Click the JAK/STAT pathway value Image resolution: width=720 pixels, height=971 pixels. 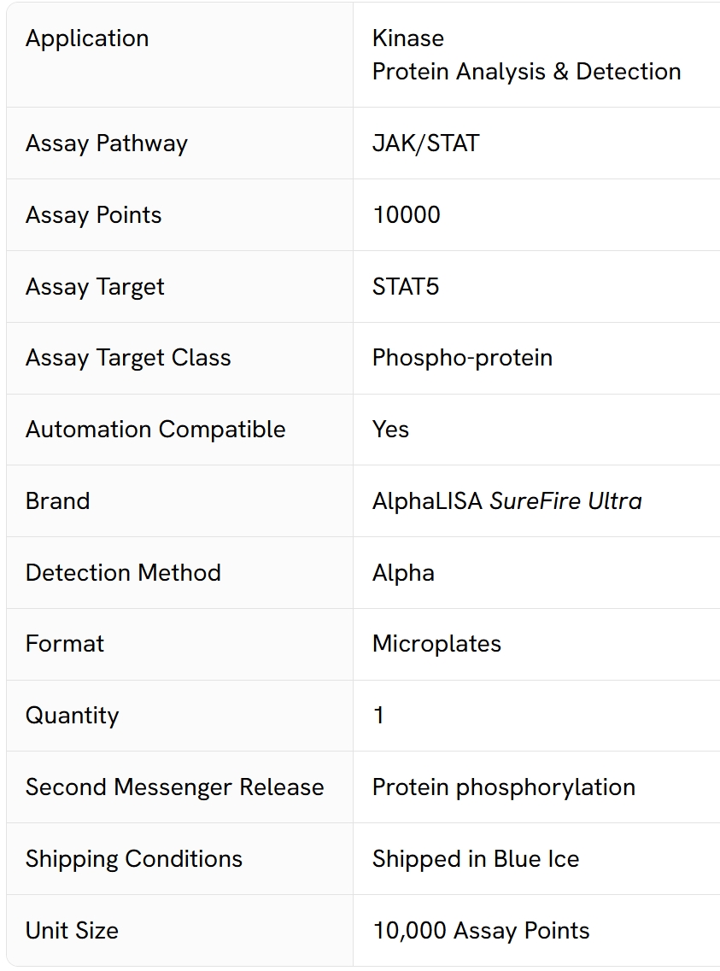pyautogui.click(x=426, y=143)
